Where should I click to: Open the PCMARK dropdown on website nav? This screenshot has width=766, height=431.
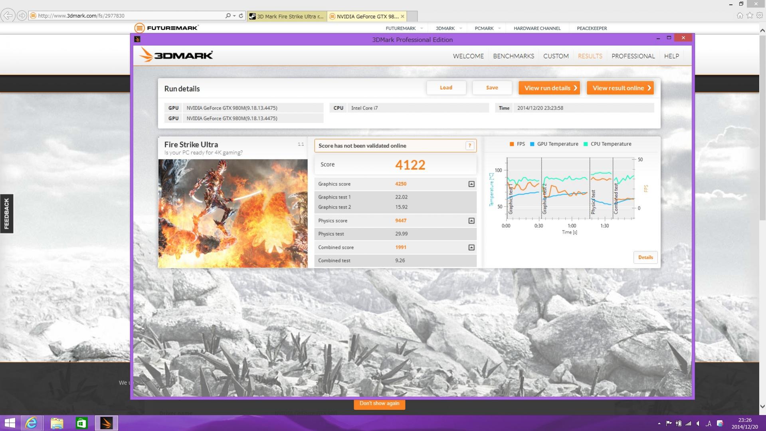click(x=487, y=28)
